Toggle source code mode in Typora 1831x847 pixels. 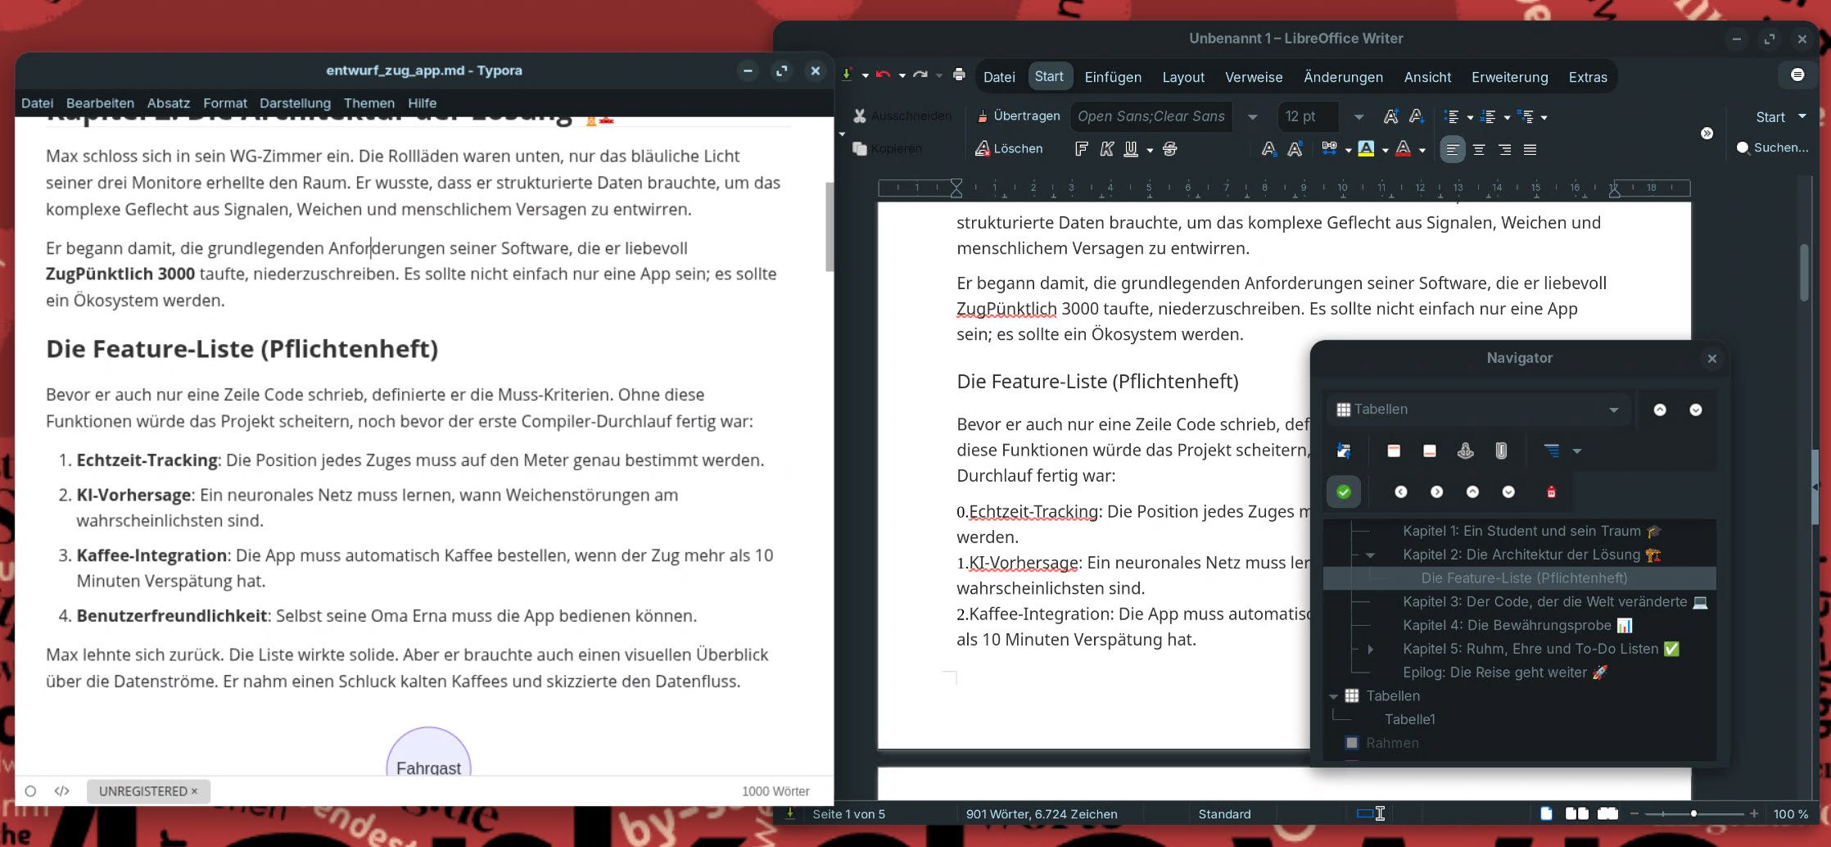tap(61, 791)
